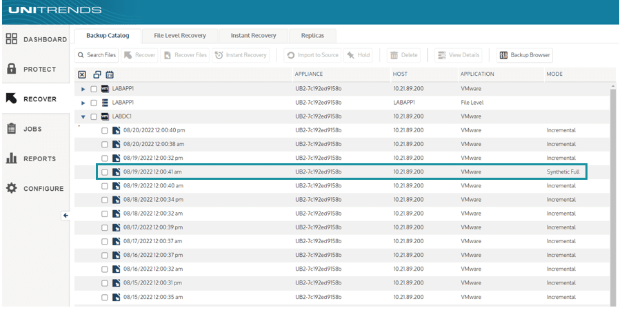Click the 'Synthetic Full' mode cell

563,172
